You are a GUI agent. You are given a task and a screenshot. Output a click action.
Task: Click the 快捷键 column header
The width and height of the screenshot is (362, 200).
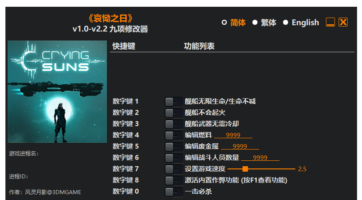[124, 46]
